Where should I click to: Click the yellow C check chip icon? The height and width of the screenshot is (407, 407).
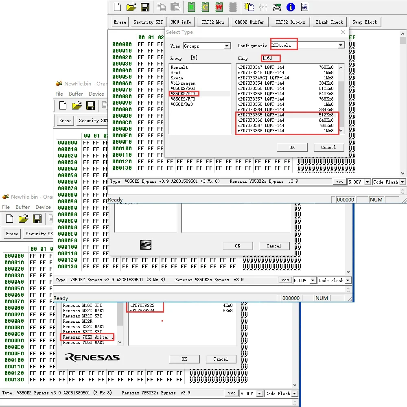(x=205, y=7)
